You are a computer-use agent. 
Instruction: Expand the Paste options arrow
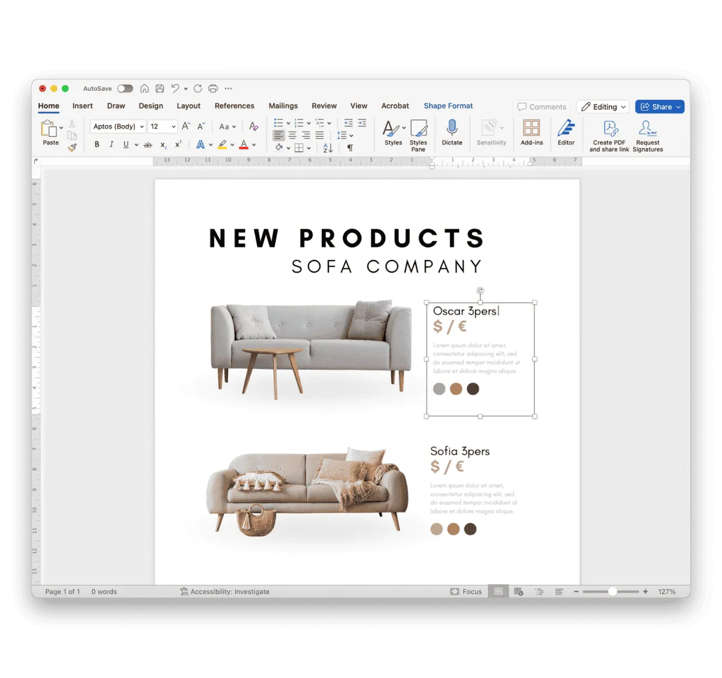pos(61,128)
